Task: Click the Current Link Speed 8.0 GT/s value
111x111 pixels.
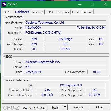Action: (47, 95)
